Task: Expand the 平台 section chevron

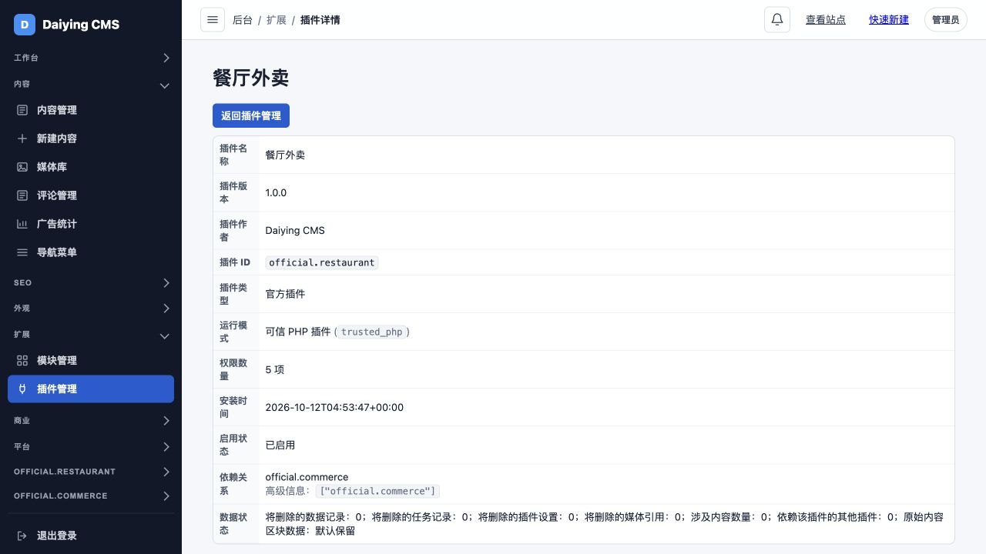Action: pos(166,447)
